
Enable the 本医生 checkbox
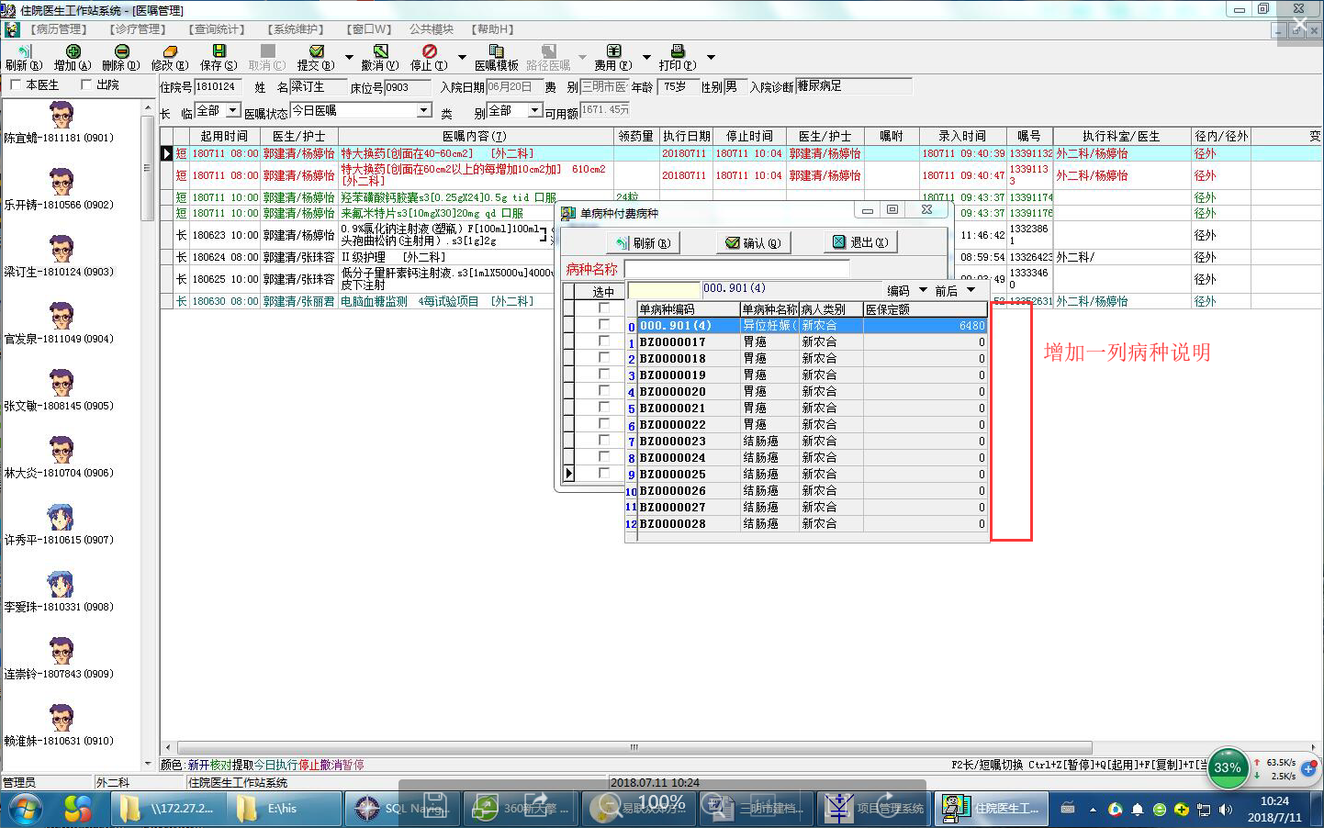coord(15,84)
